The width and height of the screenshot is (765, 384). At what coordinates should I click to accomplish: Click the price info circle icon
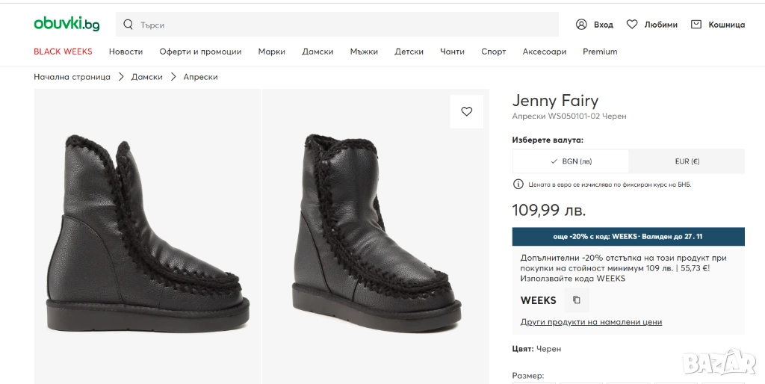pos(518,185)
